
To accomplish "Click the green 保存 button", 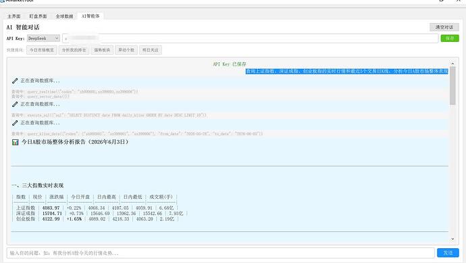I will [x=450, y=39].
